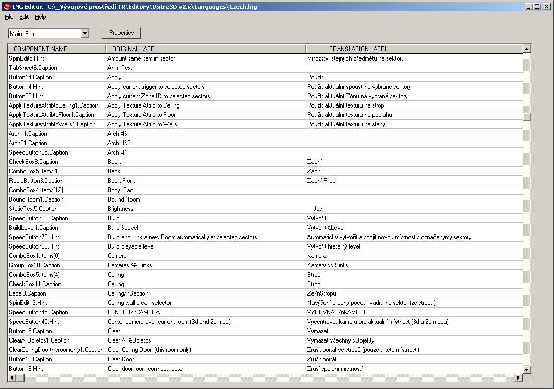
Task: Click the empty translation cell for Arch #&2
Action: [x=414, y=143]
